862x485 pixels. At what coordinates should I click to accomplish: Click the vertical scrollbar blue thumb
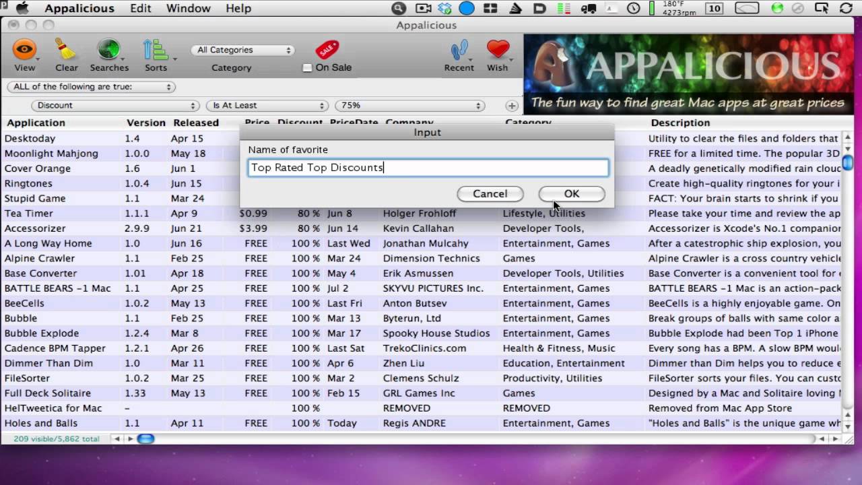(x=848, y=162)
